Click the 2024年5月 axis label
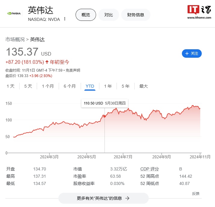 pos(86,157)
